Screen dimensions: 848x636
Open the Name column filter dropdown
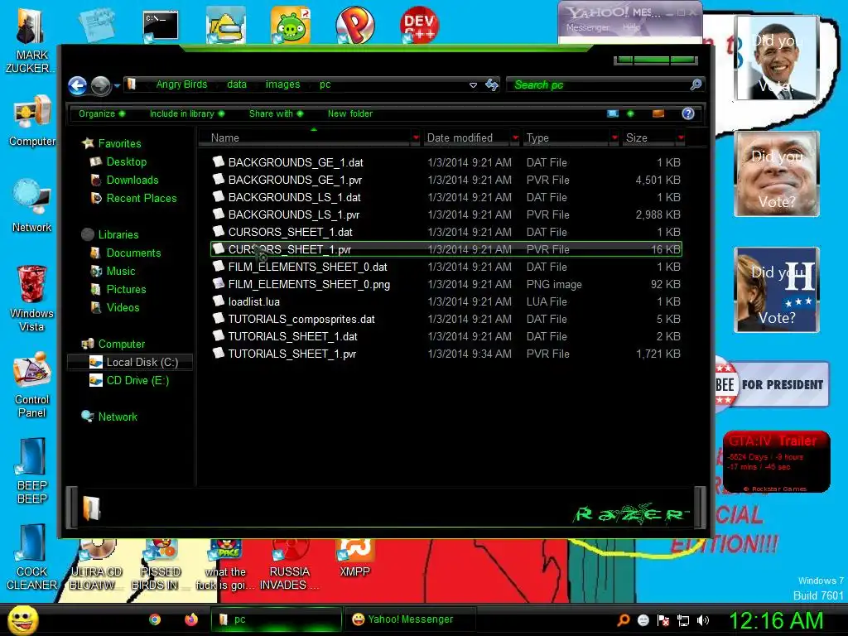[416, 138]
